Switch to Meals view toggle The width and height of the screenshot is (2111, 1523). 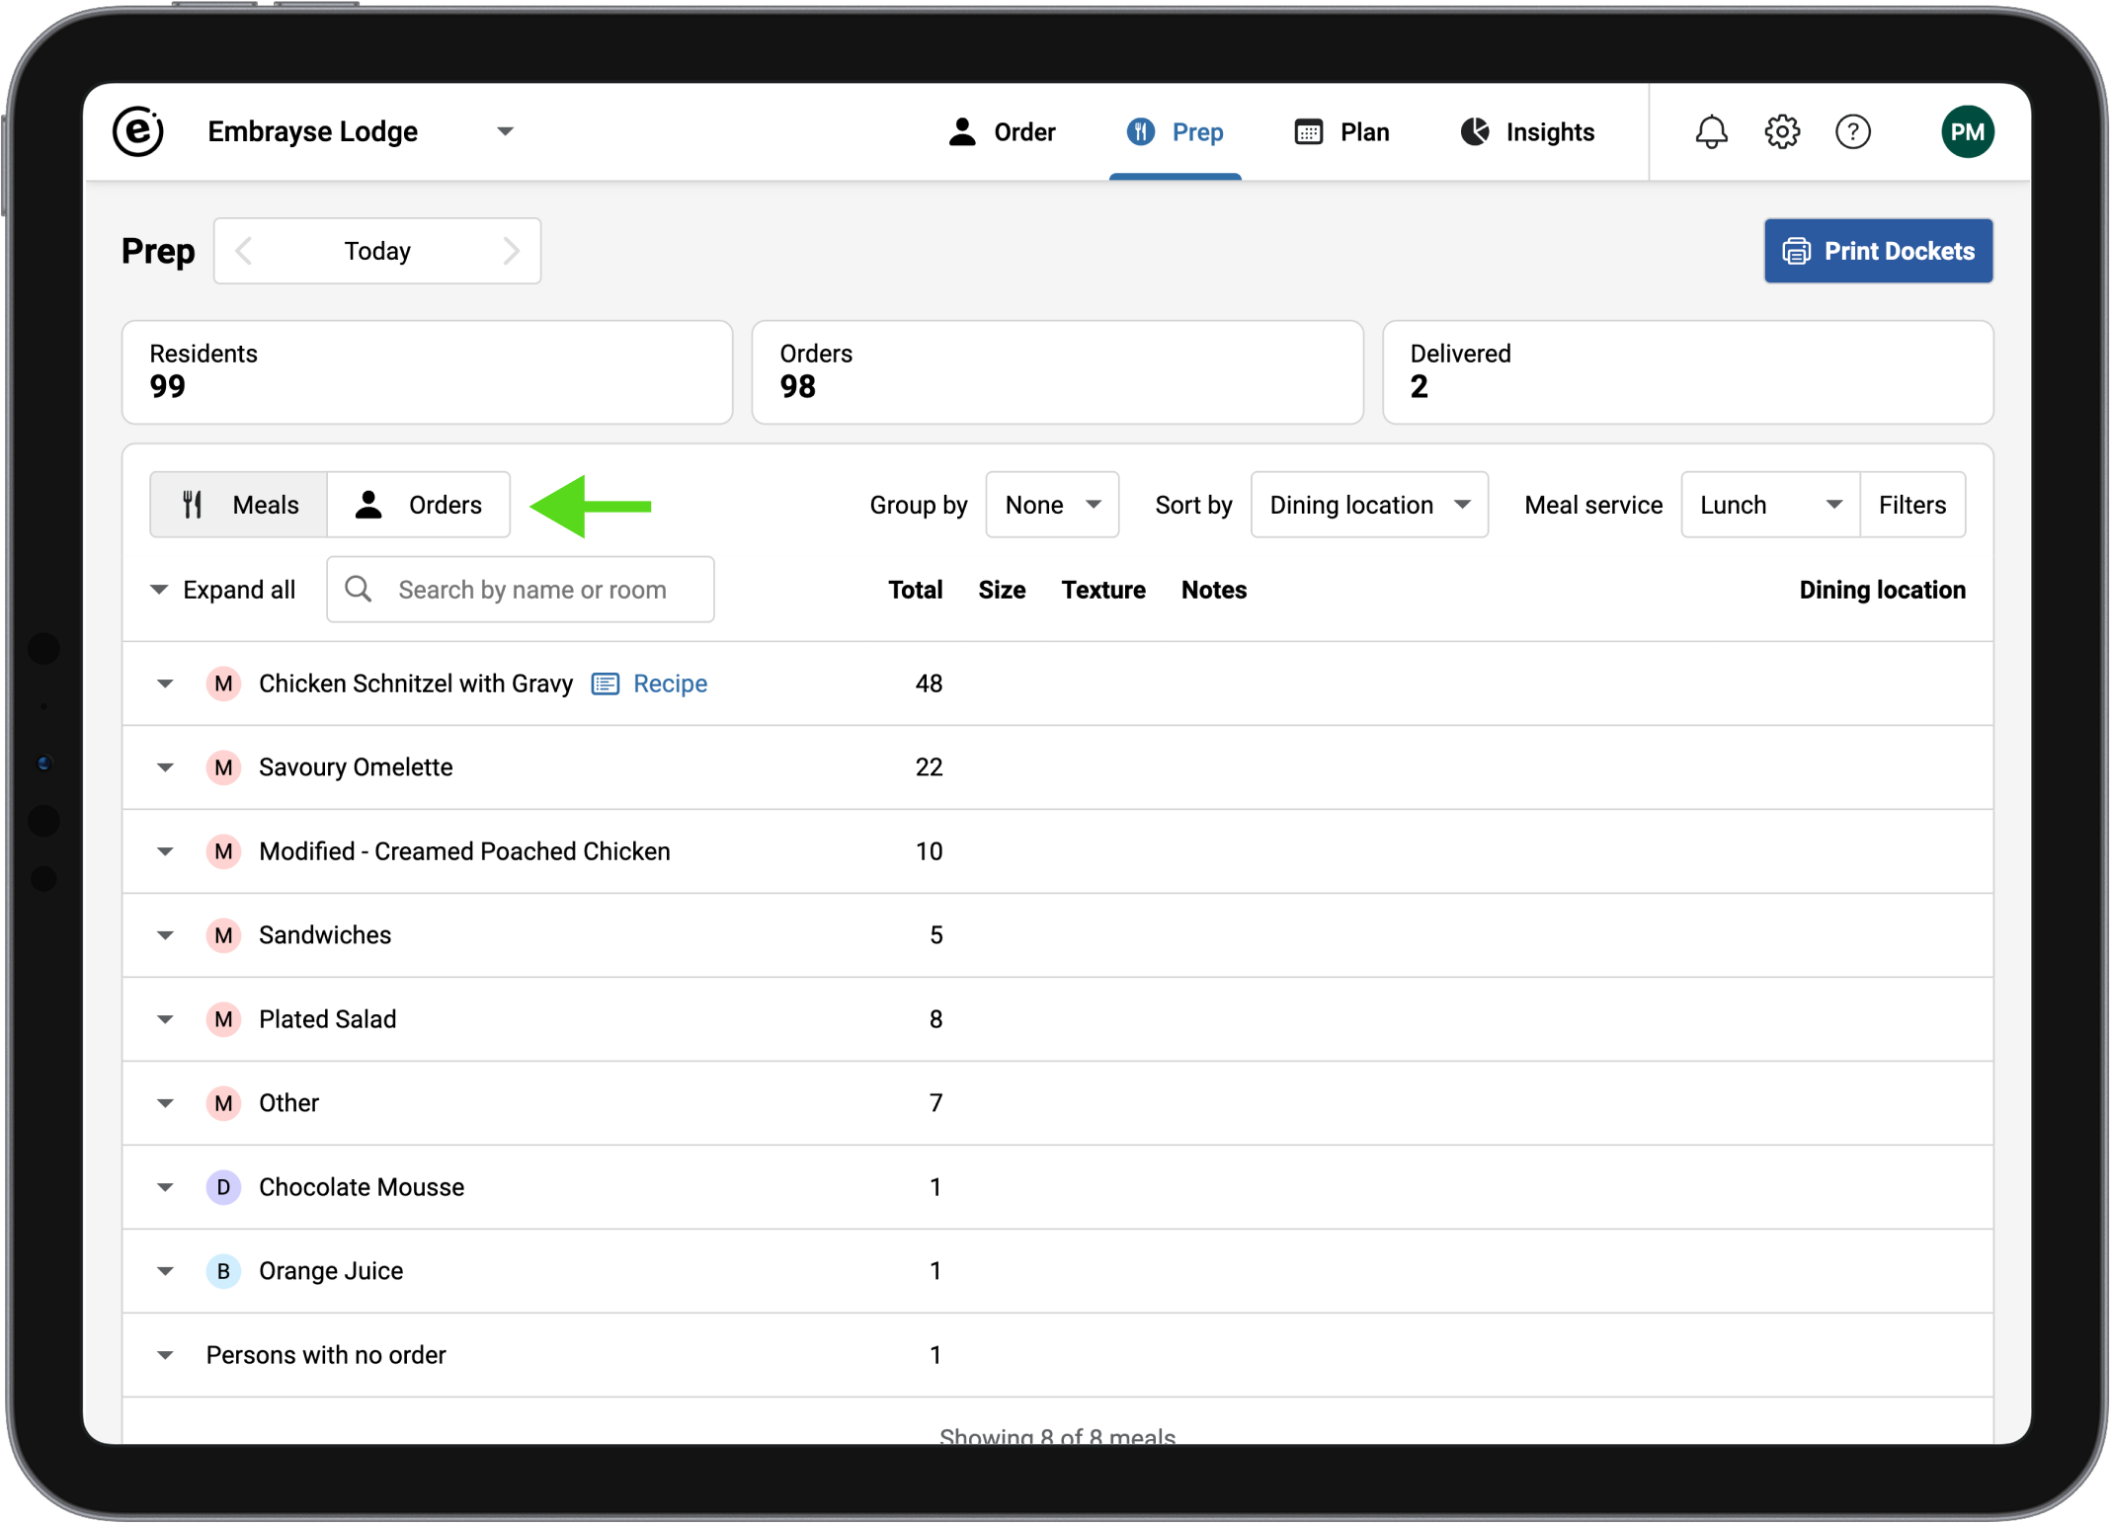[239, 505]
